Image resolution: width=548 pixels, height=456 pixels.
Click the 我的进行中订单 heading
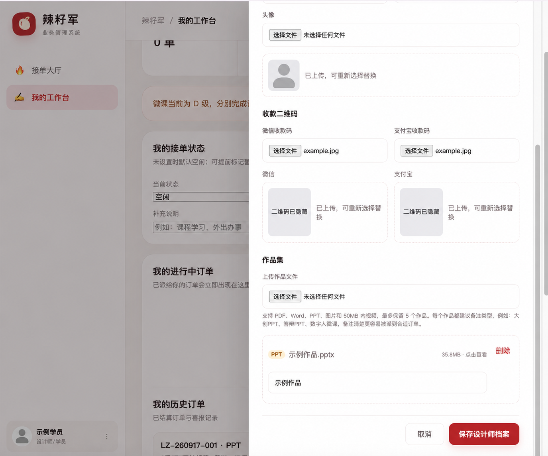[183, 271]
